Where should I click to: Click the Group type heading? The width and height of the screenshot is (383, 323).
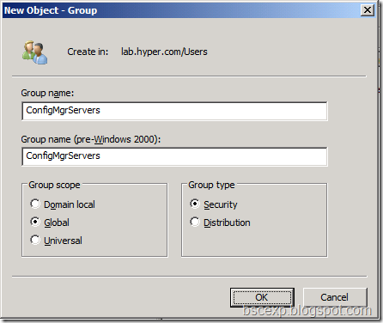click(x=211, y=185)
